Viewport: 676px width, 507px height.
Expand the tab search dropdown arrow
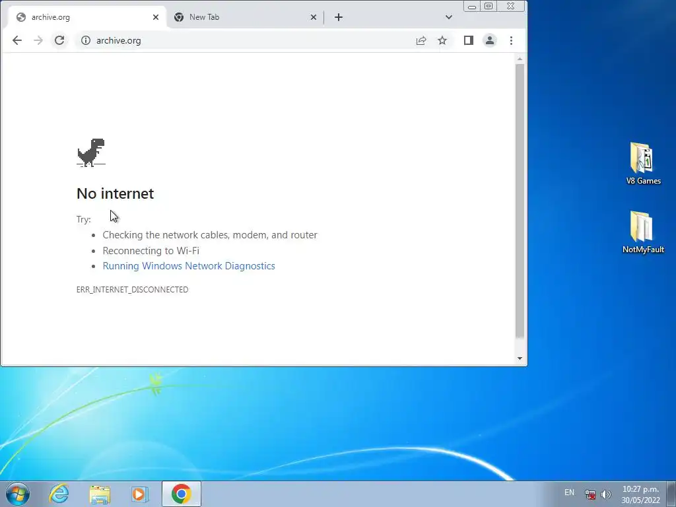tap(449, 17)
